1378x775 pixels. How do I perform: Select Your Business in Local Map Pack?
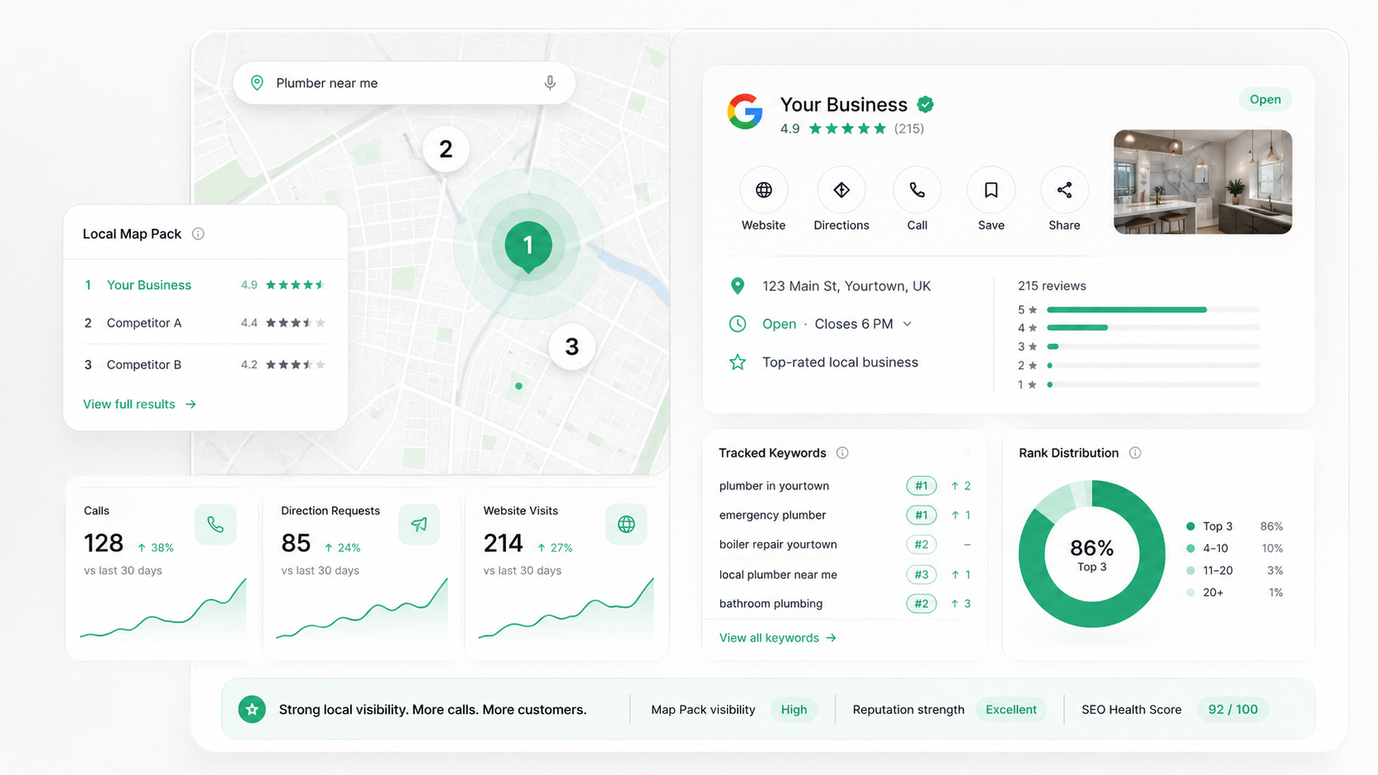205,285
